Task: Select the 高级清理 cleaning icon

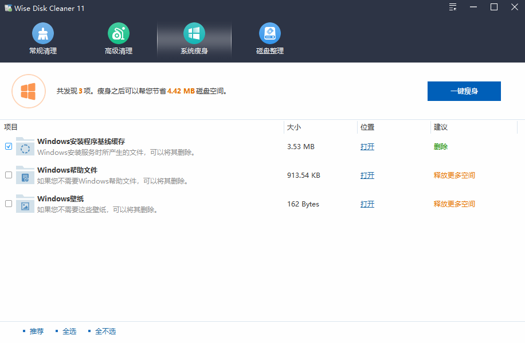Action: click(119, 33)
